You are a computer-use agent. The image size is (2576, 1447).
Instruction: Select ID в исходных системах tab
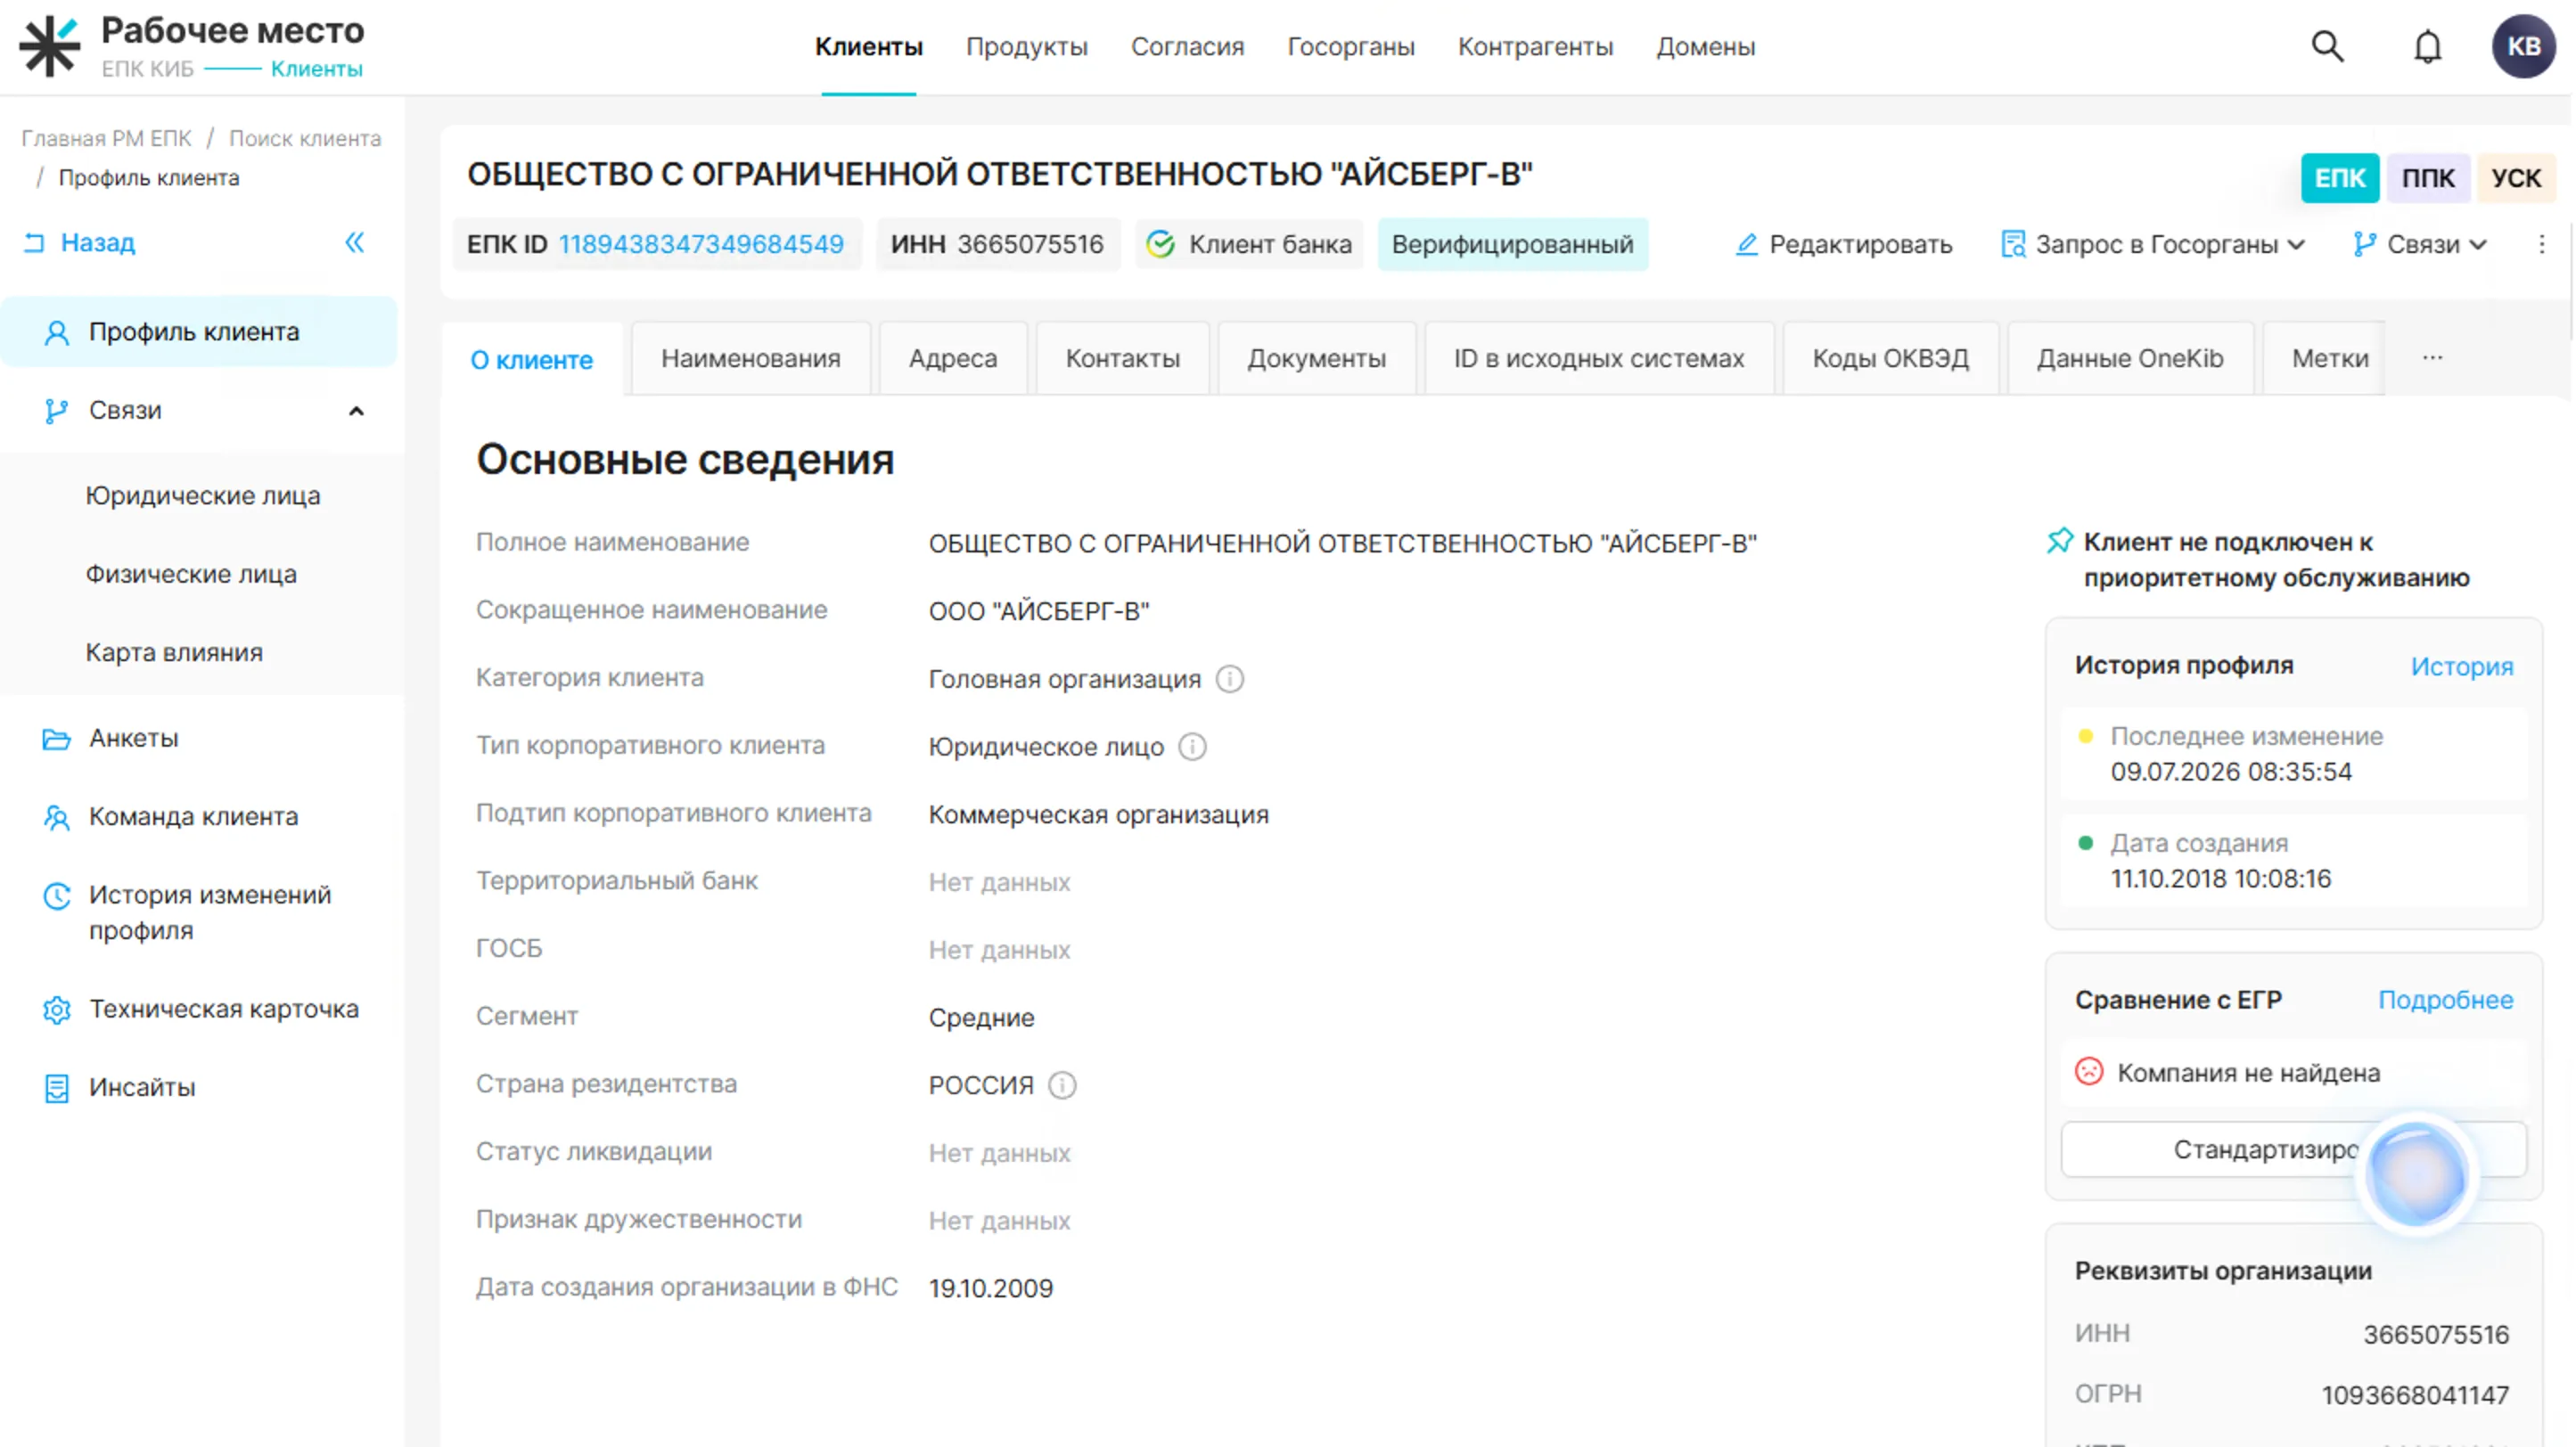(1598, 359)
